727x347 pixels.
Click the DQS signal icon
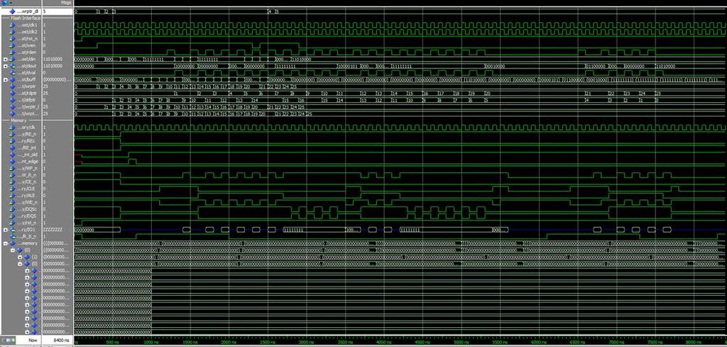coord(13,216)
